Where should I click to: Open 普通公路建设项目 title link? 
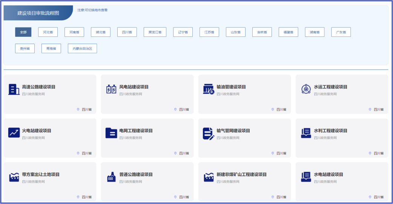point(136,175)
